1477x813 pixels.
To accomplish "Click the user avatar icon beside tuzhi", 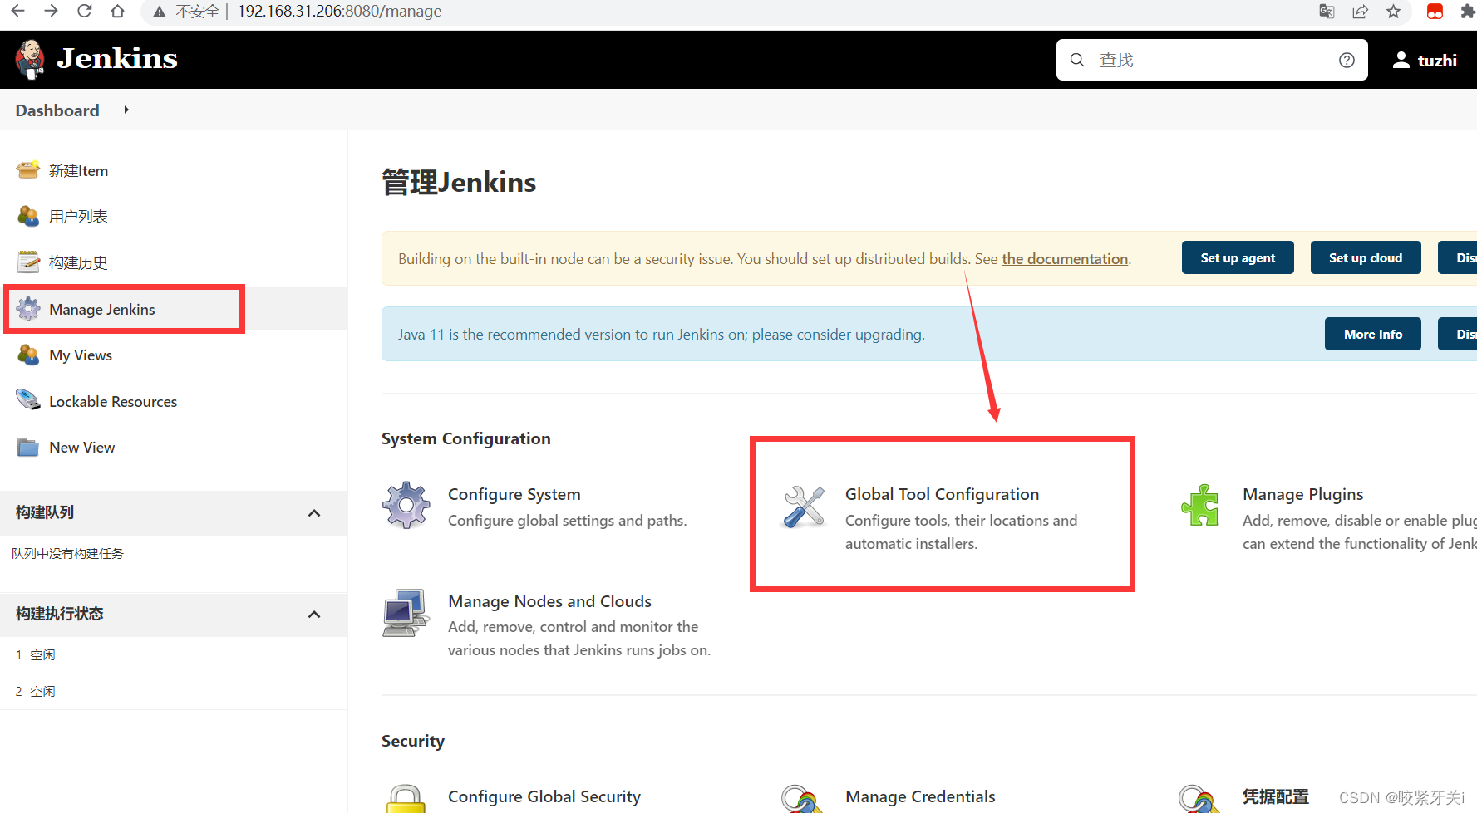I will (1401, 60).
